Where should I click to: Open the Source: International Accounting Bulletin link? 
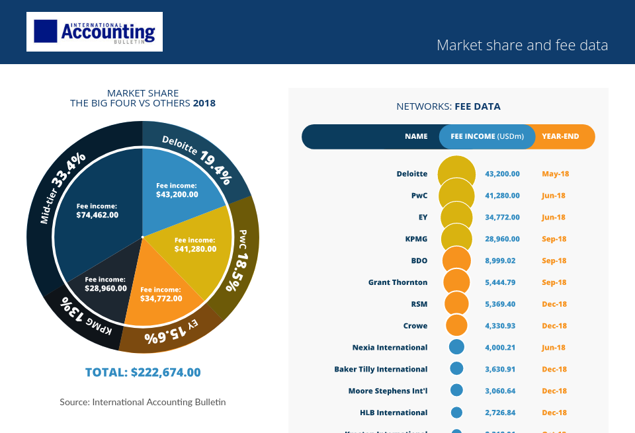coord(142,402)
